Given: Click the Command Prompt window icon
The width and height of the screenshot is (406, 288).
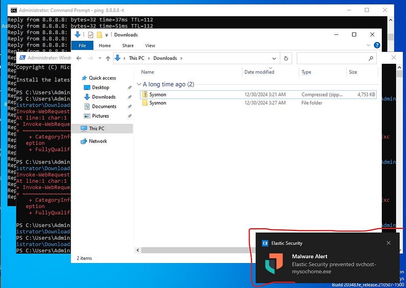Looking at the screenshot, I should click(x=14, y=10).
